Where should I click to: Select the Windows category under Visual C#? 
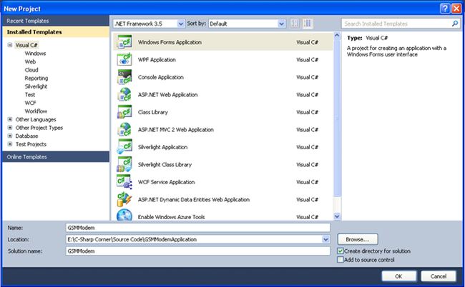point(35,54)
